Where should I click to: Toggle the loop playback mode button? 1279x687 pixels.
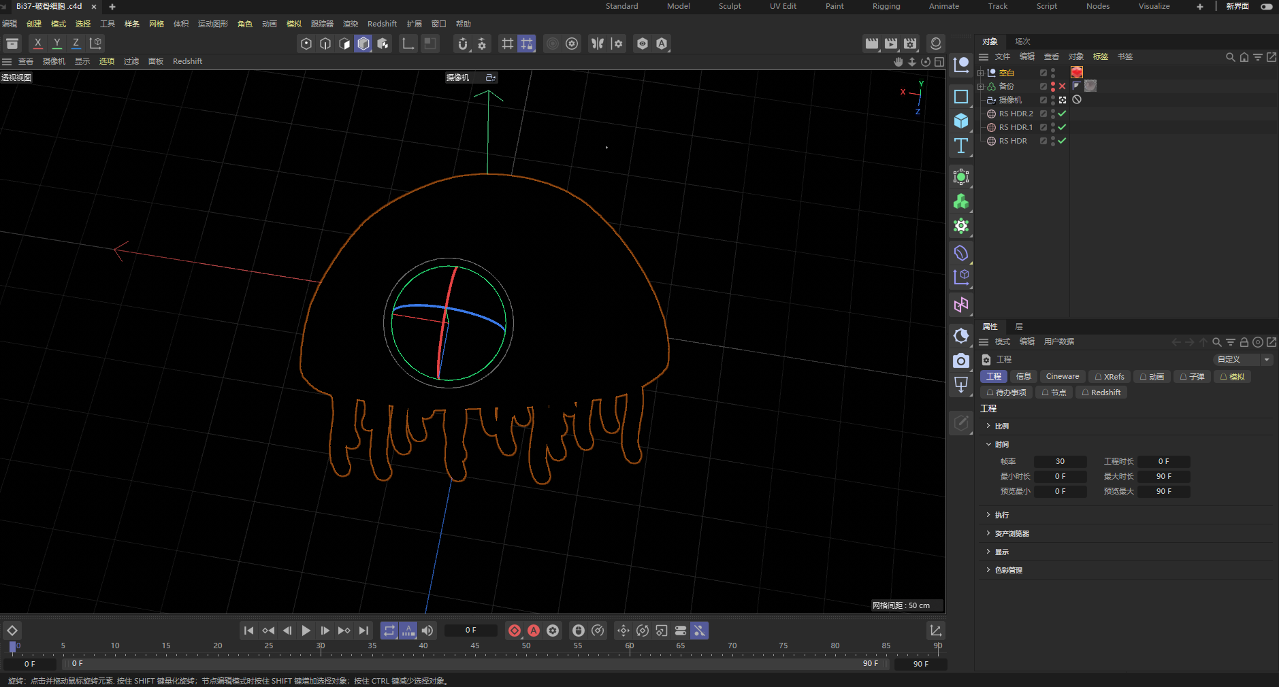pos(389,631)
